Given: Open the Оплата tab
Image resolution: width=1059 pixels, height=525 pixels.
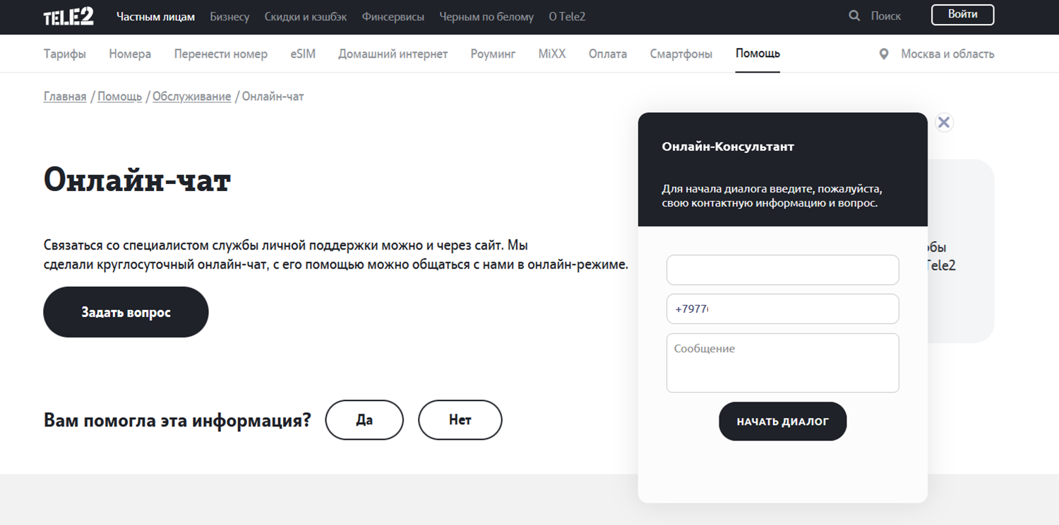Looking at the screenshot, I should [x=608, y=54].
